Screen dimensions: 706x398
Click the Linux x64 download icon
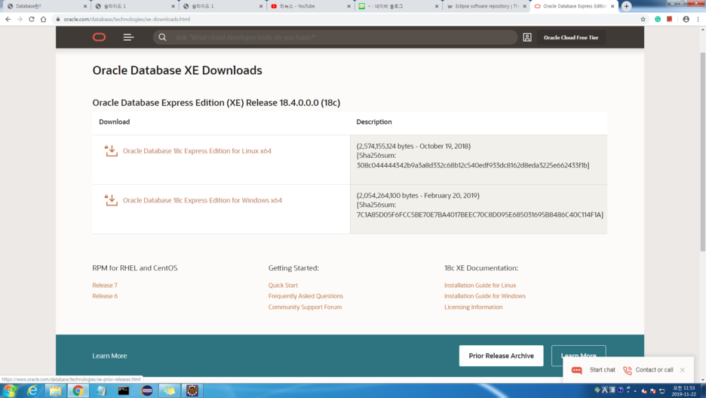111,150
